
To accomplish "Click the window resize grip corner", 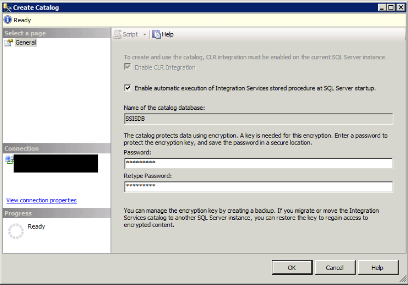I will pyautogui.click(x=403, y=279).
